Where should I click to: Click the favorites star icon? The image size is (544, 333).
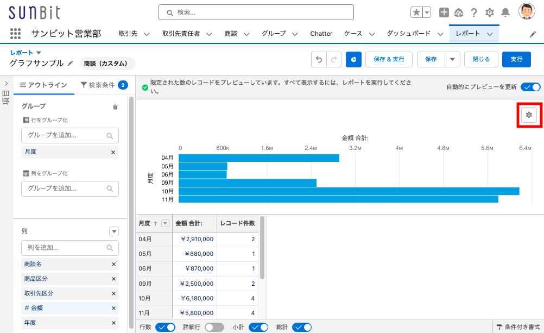416,12
